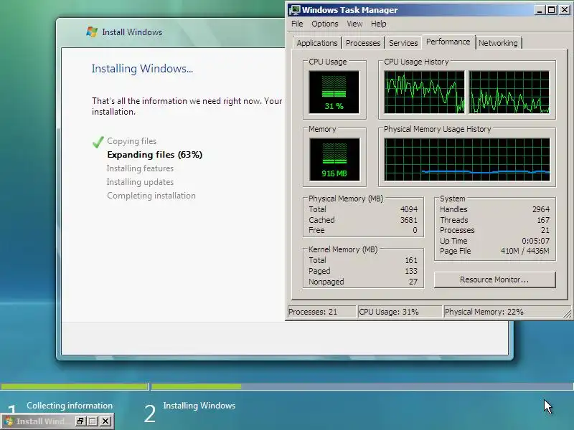Click the green checkmark beside Copying files
The height and width of the screenshot is (430, 574).
click(98, 141)
